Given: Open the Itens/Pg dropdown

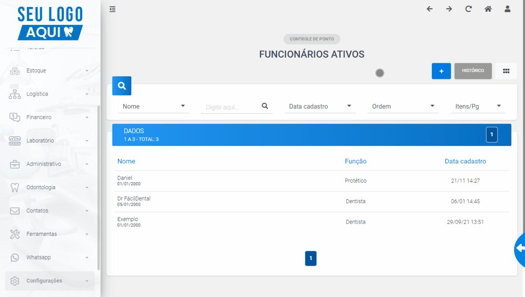Looking at the screenshot, I should [478, 106].
